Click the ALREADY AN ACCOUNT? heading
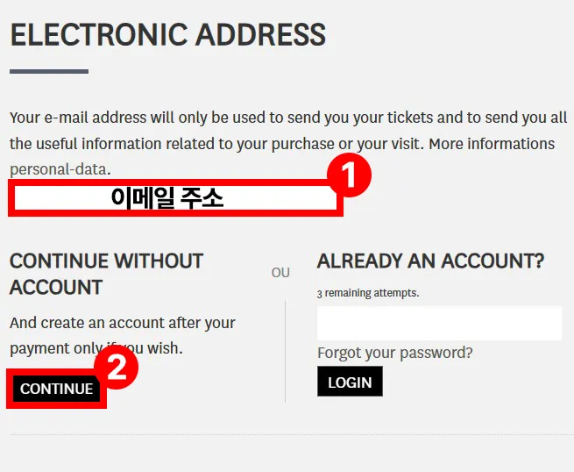574x472 pixels. click(430, 261)
